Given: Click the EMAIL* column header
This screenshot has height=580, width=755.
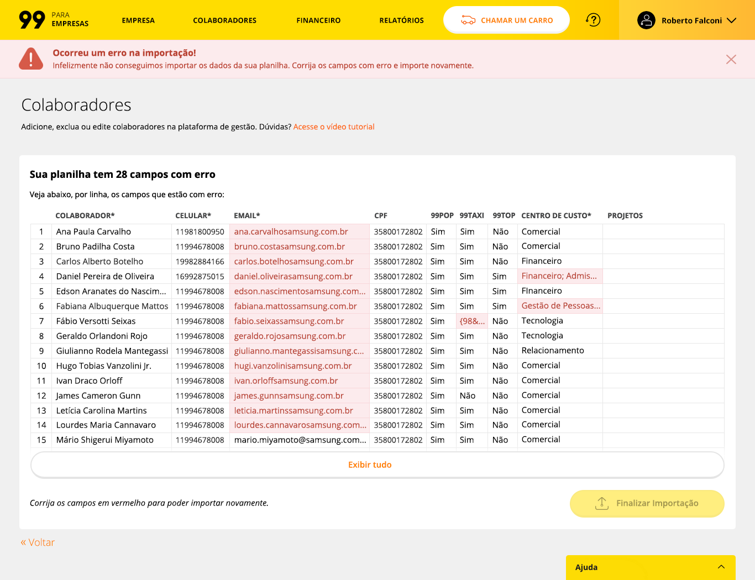Looking at the screenshot, I should tap(247, 215).
